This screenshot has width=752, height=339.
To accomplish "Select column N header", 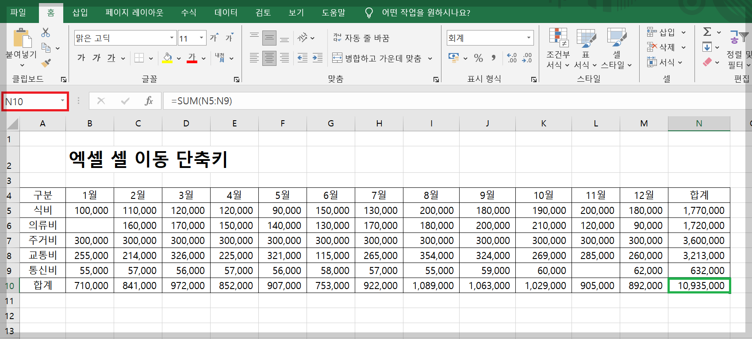I will (x=699, y=123).
